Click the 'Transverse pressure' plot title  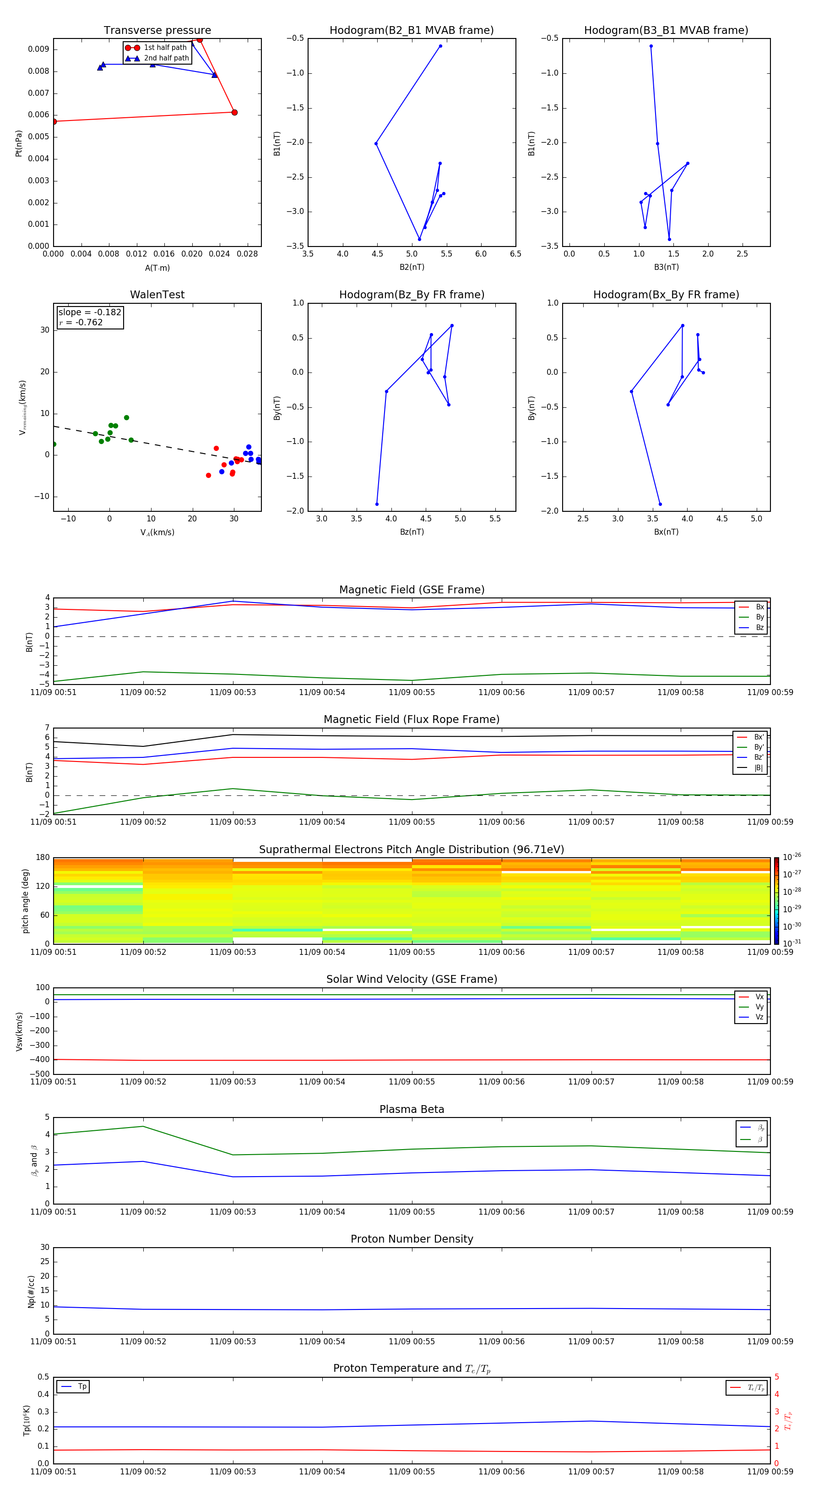click(157, 31)
